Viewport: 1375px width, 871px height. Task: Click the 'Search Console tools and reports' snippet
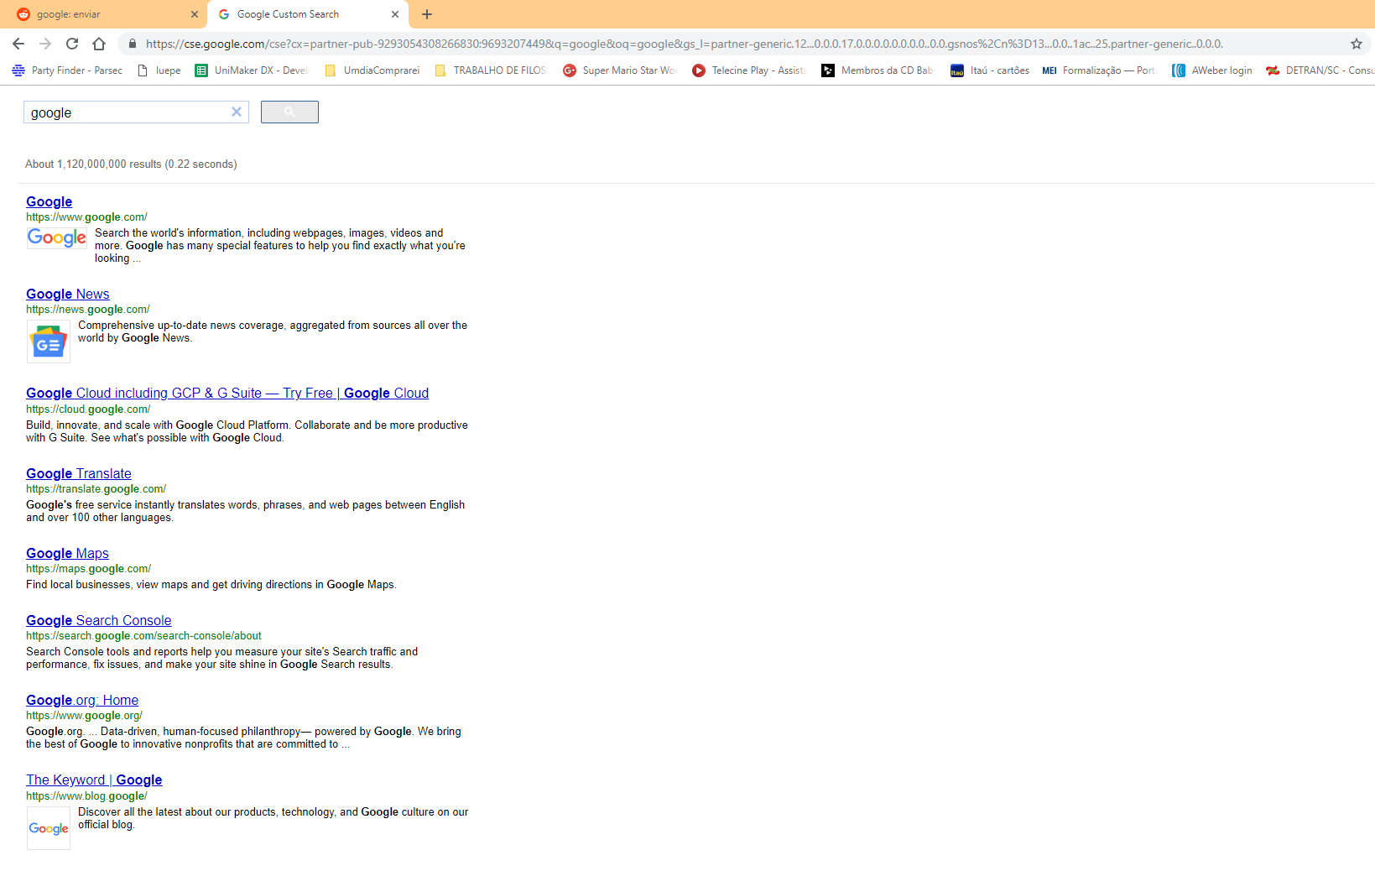[222, 658]
